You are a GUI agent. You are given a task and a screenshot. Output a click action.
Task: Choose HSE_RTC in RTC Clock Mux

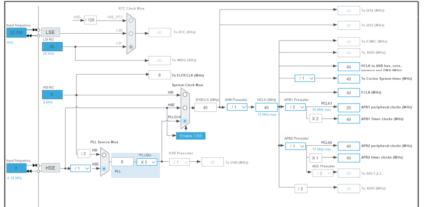pyautogui.click(x=131, y=20)
